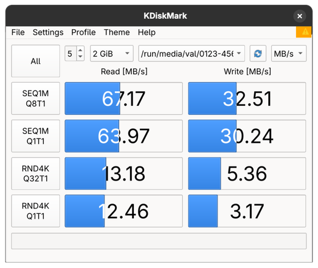Increase the test count above 5
Screen dimensions: 318x268
80,50
